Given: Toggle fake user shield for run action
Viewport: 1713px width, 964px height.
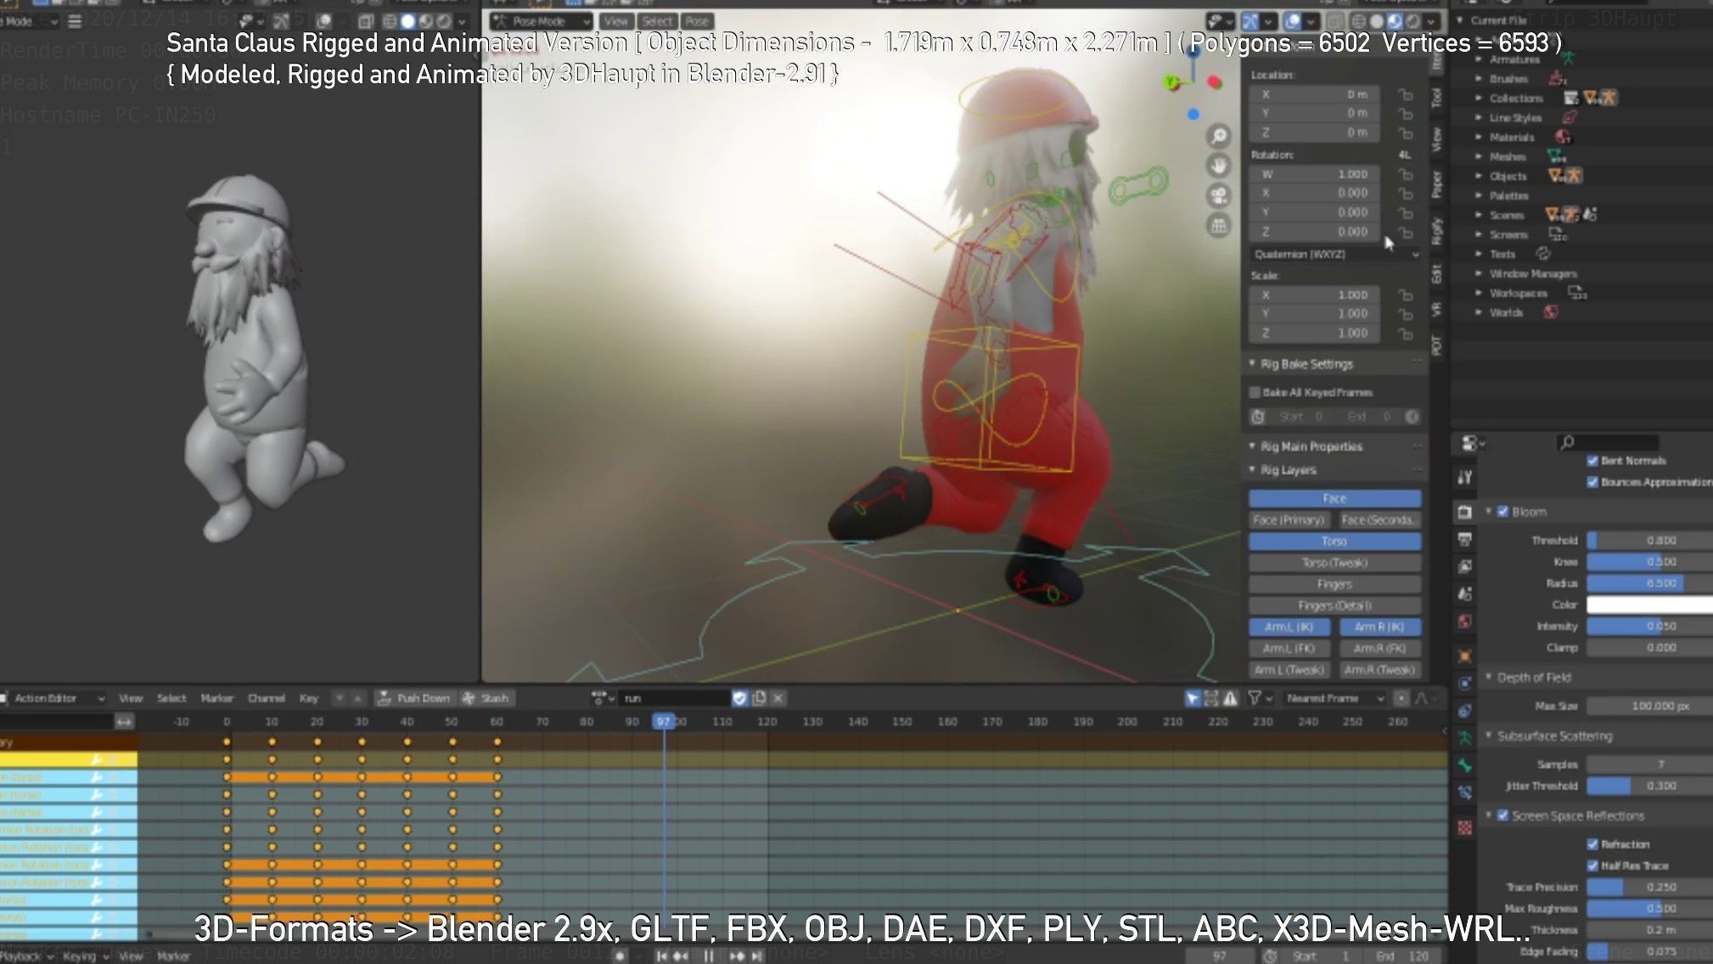Looking at the screenshot, I should point(739,698).
